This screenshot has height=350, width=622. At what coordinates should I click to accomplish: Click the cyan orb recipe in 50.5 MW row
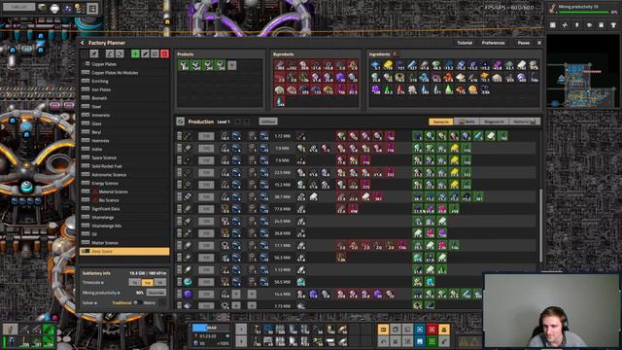click(188, 282)
